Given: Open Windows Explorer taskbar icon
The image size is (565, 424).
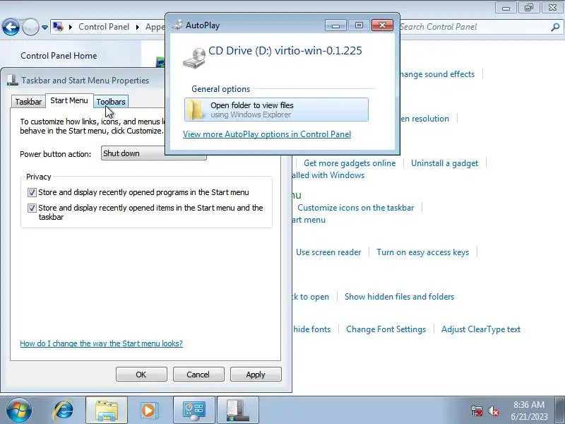Looking at the screenshot, I should tap(107, 411).
